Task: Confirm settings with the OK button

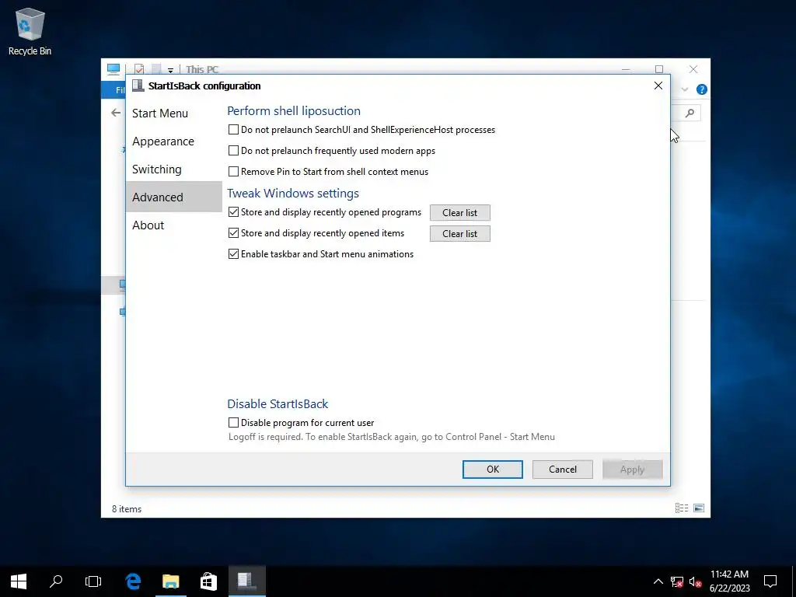Action: (492, 469)
